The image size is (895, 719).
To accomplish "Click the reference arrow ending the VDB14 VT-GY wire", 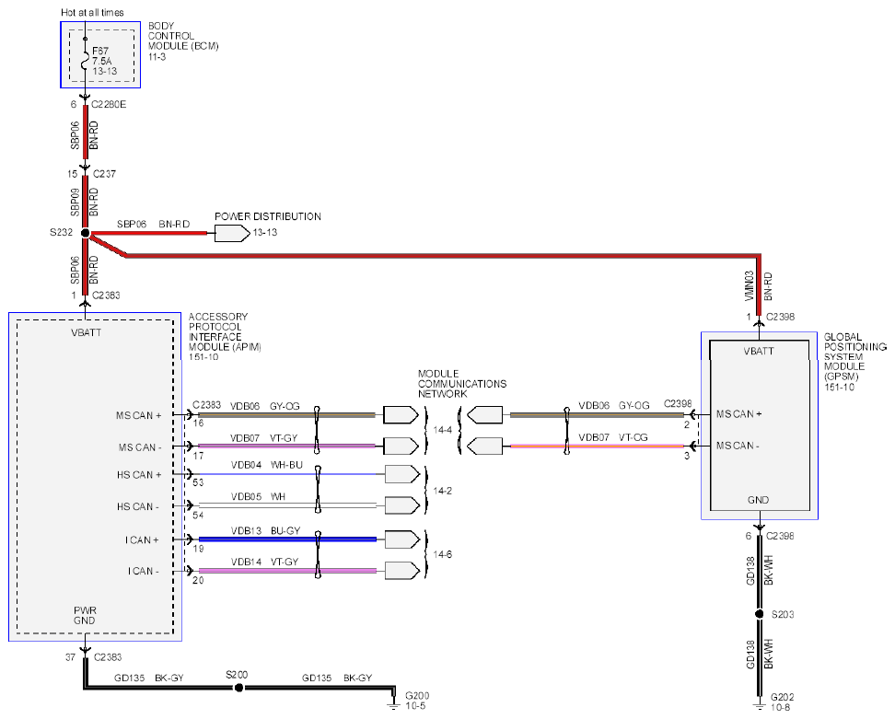I will pyautogui.click(x=402, y=570).
